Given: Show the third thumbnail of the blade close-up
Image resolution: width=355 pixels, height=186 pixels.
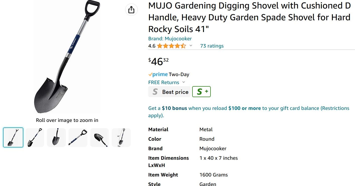Looking at the screenshot, I should pos(56,137).
